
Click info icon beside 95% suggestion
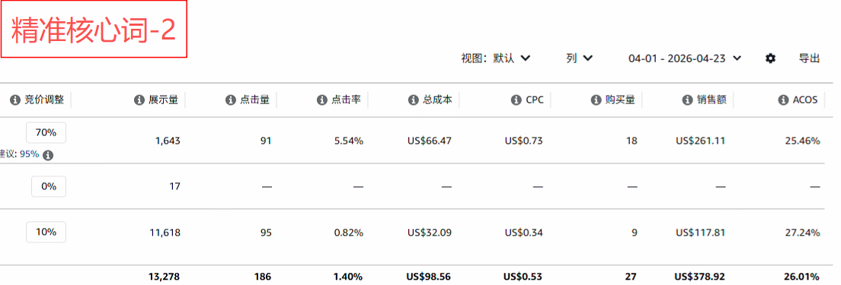click(48, 155)
